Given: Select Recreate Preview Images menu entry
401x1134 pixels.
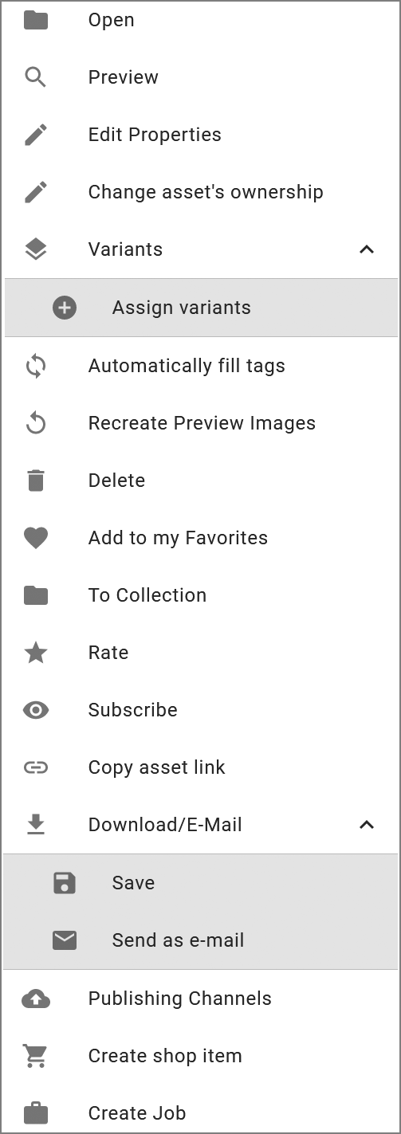Looking at the screenshot, I should 201,423.
